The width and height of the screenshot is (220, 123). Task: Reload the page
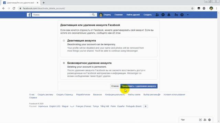pos(14,8)
